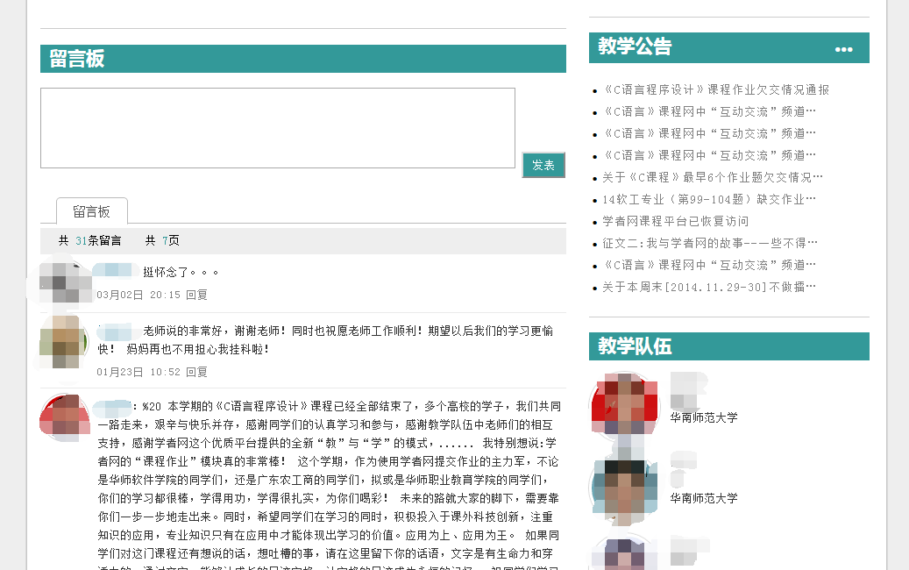Click avatar of the third long-message commenter
The image size is (909, 570).
pyautogui.click(x=65, y=417)
